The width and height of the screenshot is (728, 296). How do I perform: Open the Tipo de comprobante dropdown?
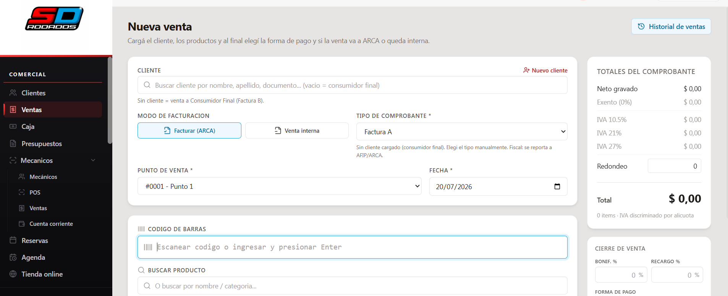[462, 132]
